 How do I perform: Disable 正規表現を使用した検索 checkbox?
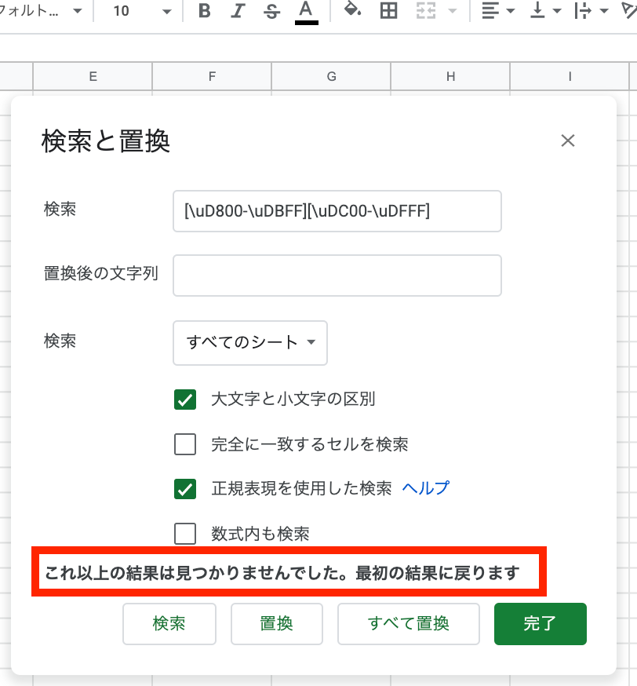pos(185,489)
